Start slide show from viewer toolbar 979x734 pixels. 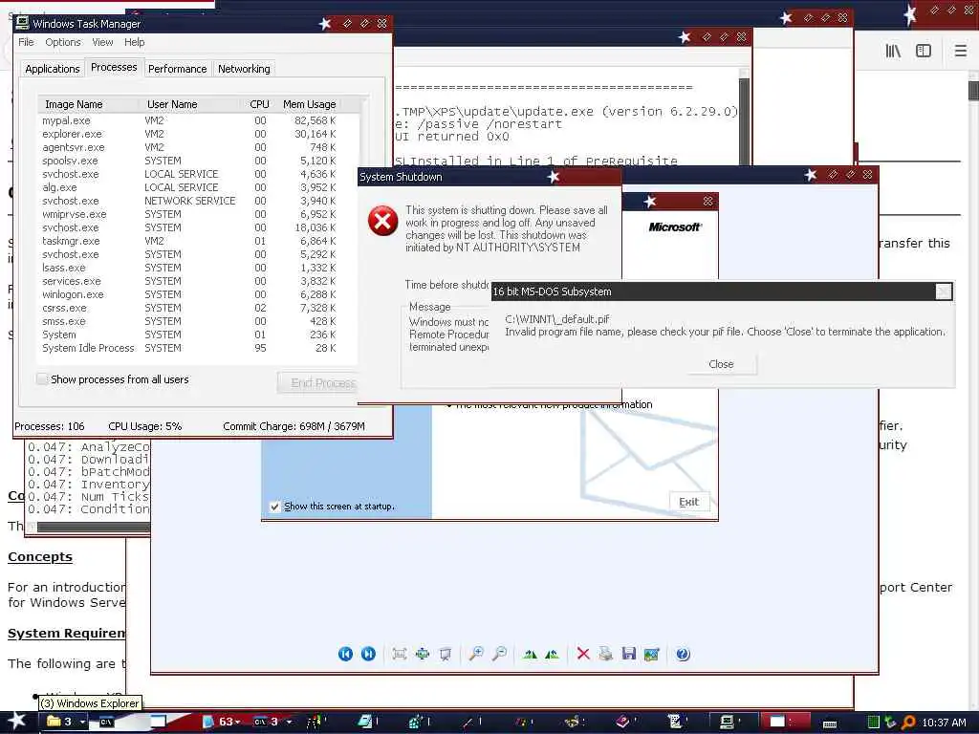coord(446,654)
